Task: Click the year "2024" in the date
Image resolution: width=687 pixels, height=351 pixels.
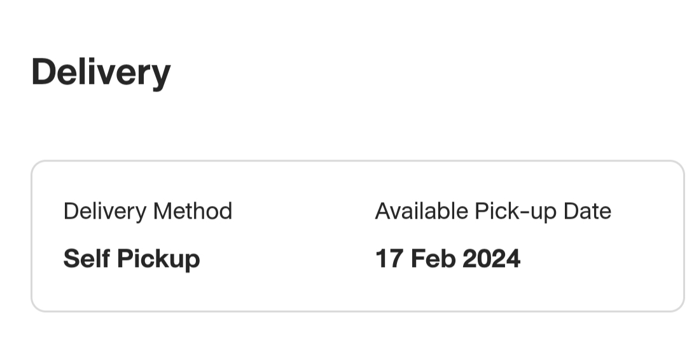Action: tap(492, 259)
